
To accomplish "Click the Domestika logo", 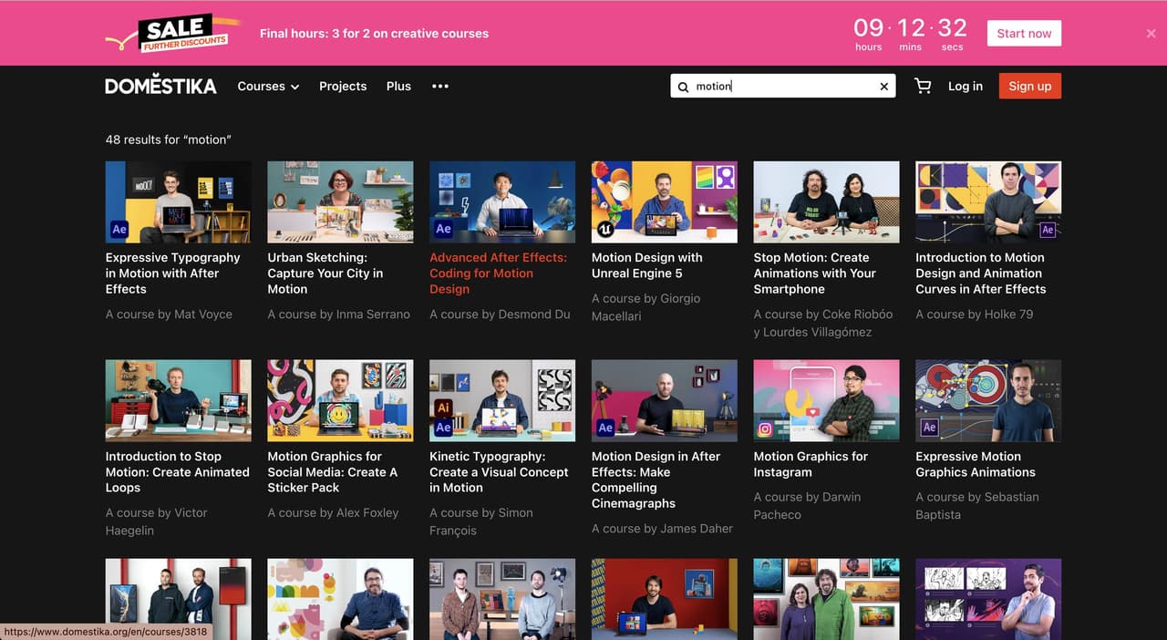I will (161, 86).
